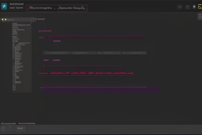Click the pink text link below the first magenta line
Viewport: 202px width, 135px height.
pos(57,41)
